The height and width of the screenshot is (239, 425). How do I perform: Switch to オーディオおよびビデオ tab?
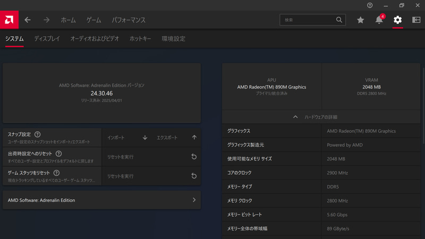95,39
